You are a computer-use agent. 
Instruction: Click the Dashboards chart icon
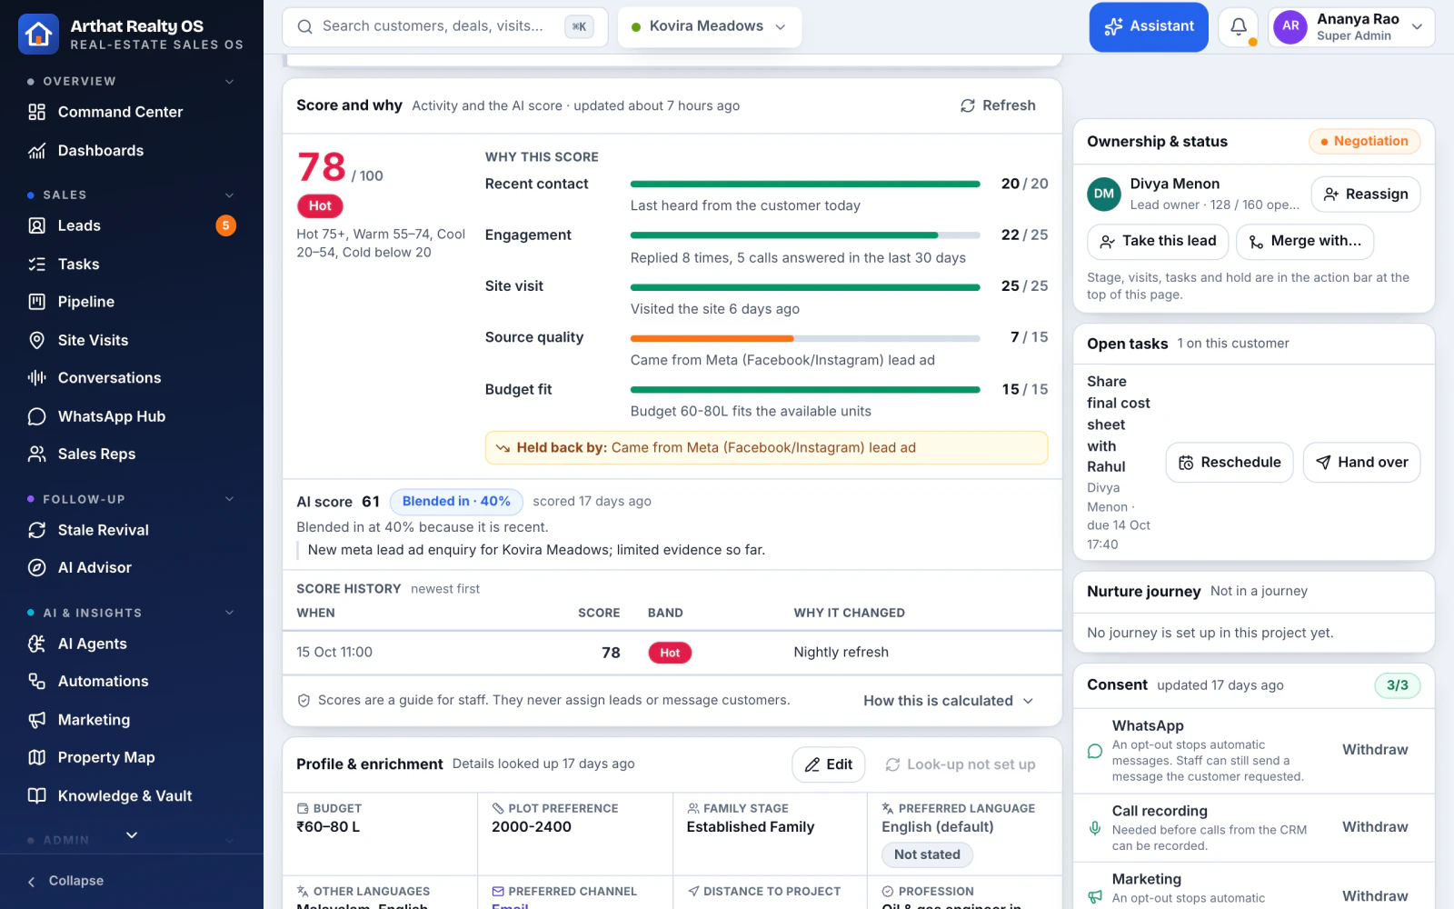click(x=36, y=151)
